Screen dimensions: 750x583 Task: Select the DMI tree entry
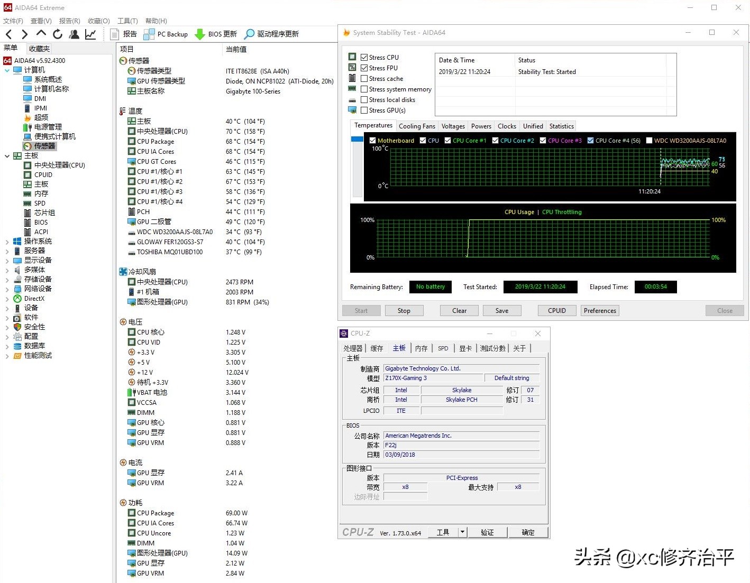point(40,98)
